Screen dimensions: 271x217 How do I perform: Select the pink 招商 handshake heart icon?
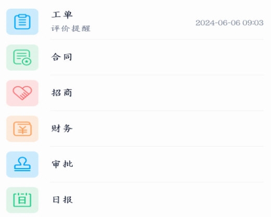22,93
